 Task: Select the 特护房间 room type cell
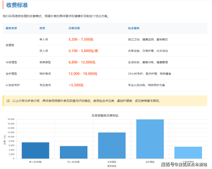45,74
